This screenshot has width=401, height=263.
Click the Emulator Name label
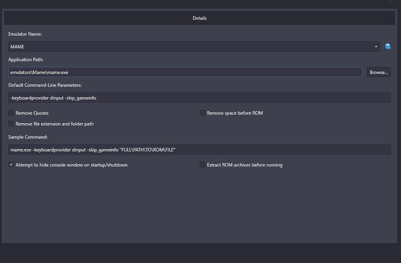[25, 34]
